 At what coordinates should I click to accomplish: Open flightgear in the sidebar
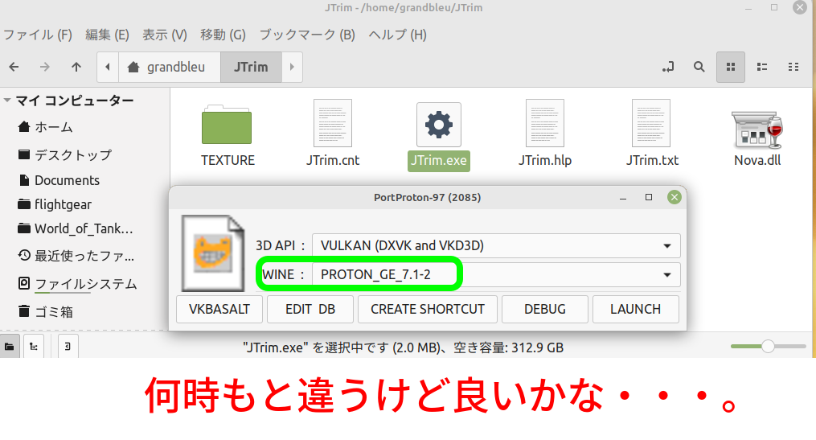tap(54, 204)
